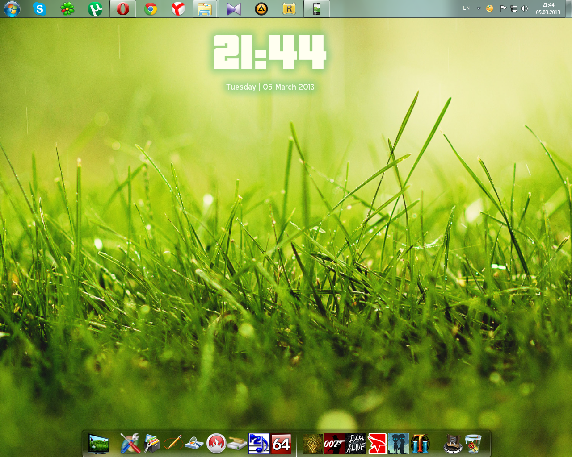572x457 pixels.
Task: Click the EN input language indicator
Action: (466, 8)
